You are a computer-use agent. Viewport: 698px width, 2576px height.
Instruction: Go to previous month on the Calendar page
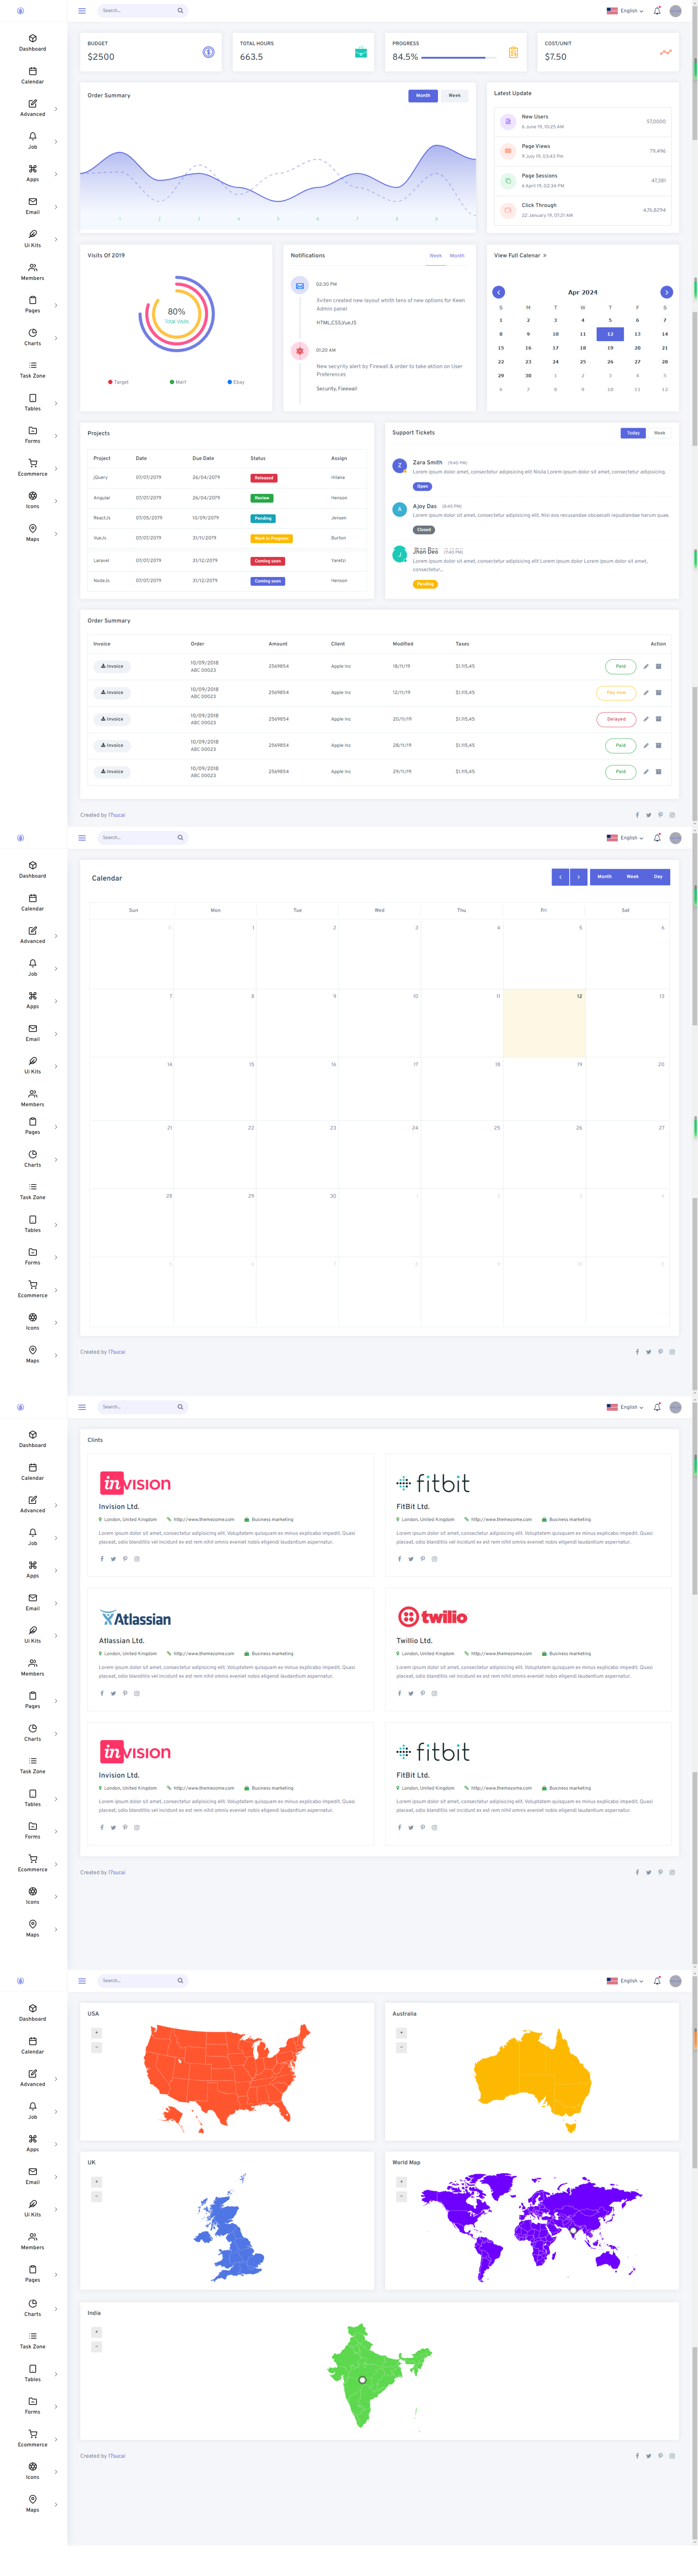click(560, 877)
